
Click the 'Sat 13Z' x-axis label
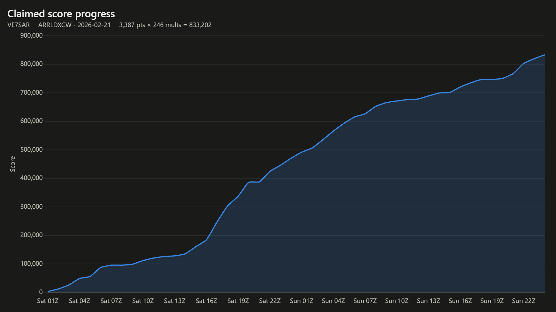pos(175,301)
